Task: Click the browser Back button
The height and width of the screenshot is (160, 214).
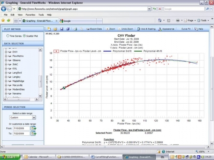Action: click(x=3, y=9)
